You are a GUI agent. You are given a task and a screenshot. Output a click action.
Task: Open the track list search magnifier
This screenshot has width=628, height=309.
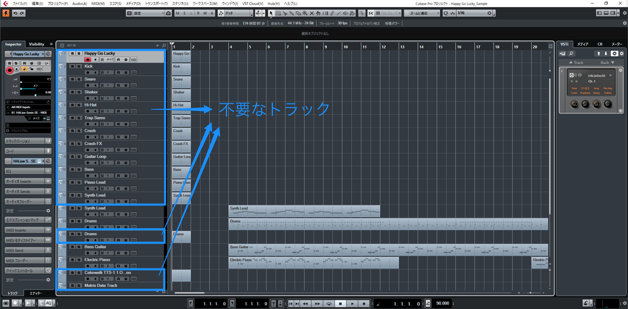[164, 45]
